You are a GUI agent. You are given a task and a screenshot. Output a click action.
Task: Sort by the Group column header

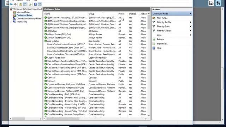pos(91,14)
